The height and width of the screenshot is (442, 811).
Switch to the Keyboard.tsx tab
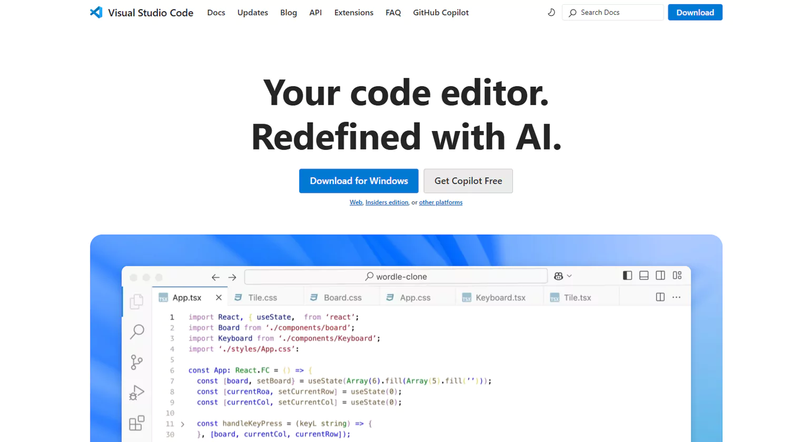[499, 297]
